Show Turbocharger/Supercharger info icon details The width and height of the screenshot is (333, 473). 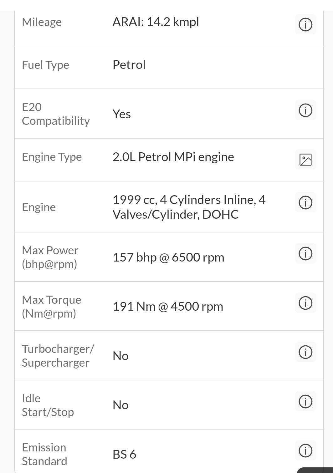coord(305,352)
